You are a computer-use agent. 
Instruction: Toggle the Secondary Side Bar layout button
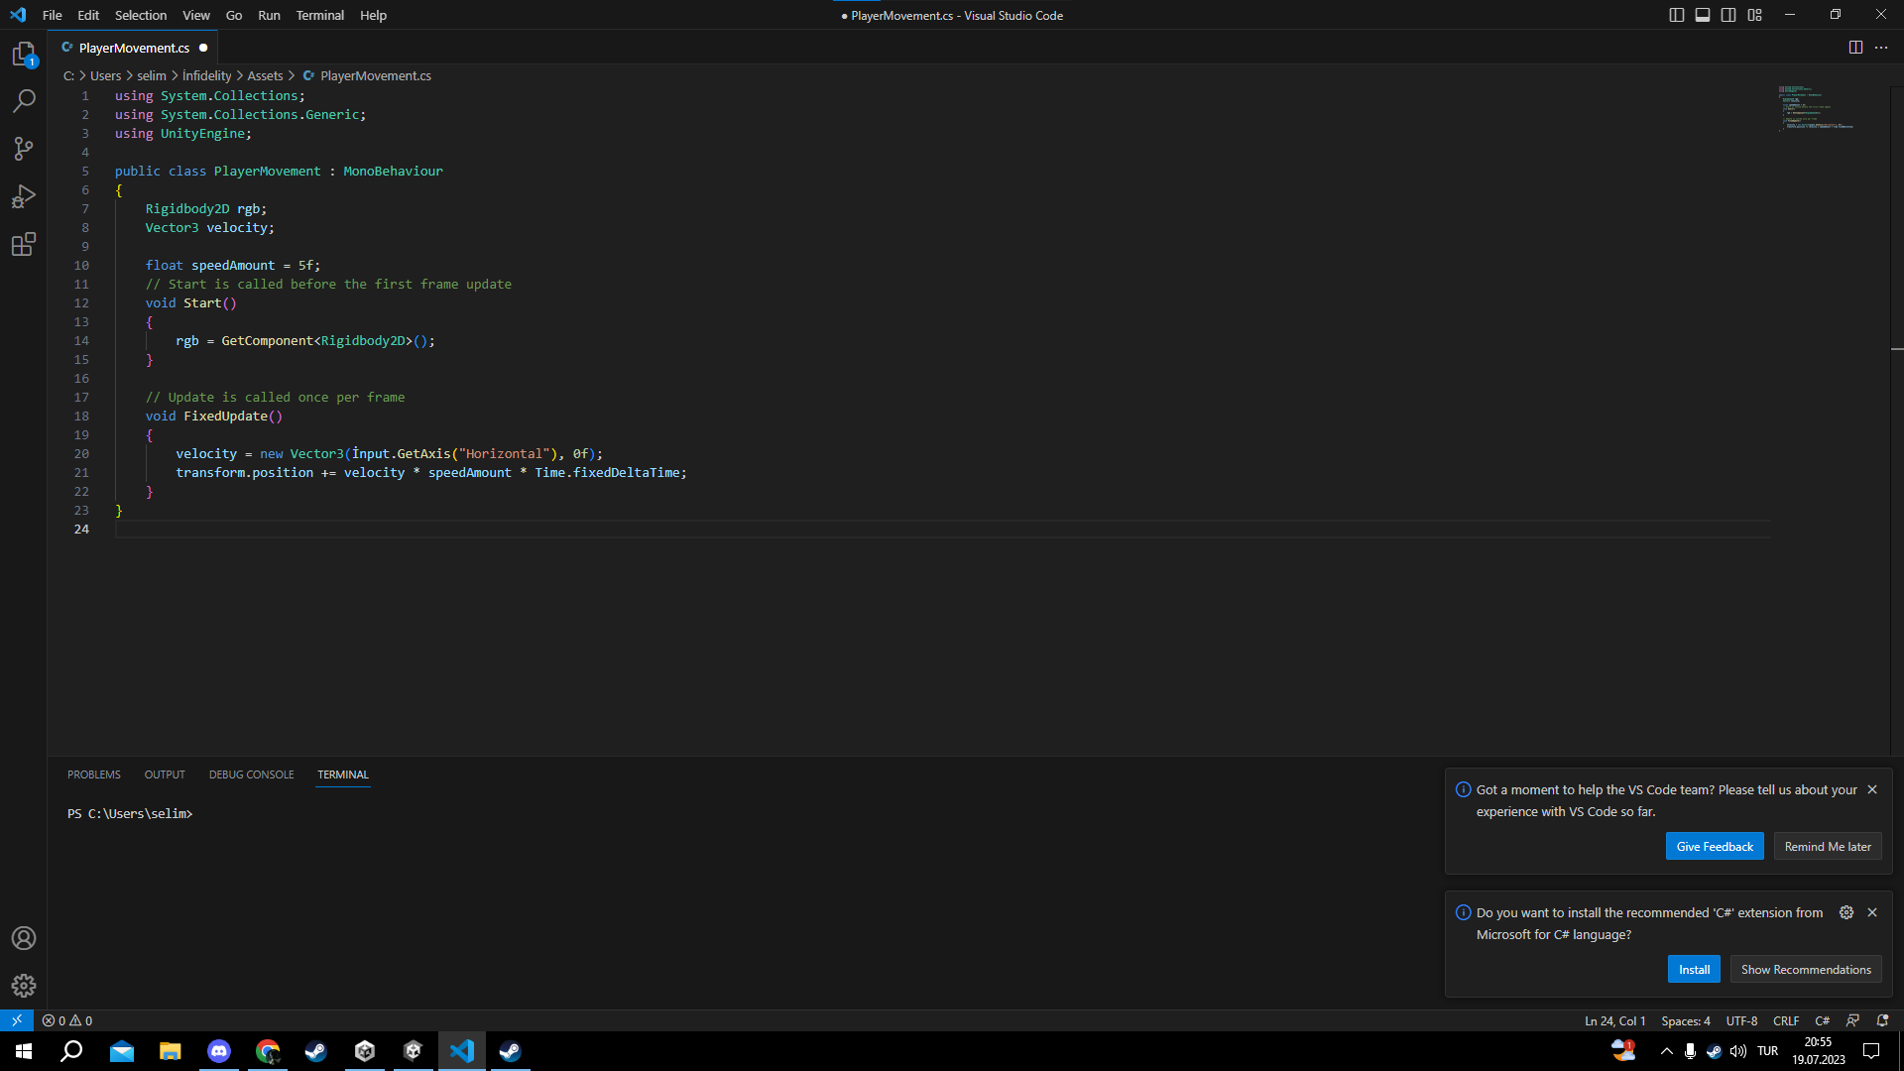tap(1728, 15)
